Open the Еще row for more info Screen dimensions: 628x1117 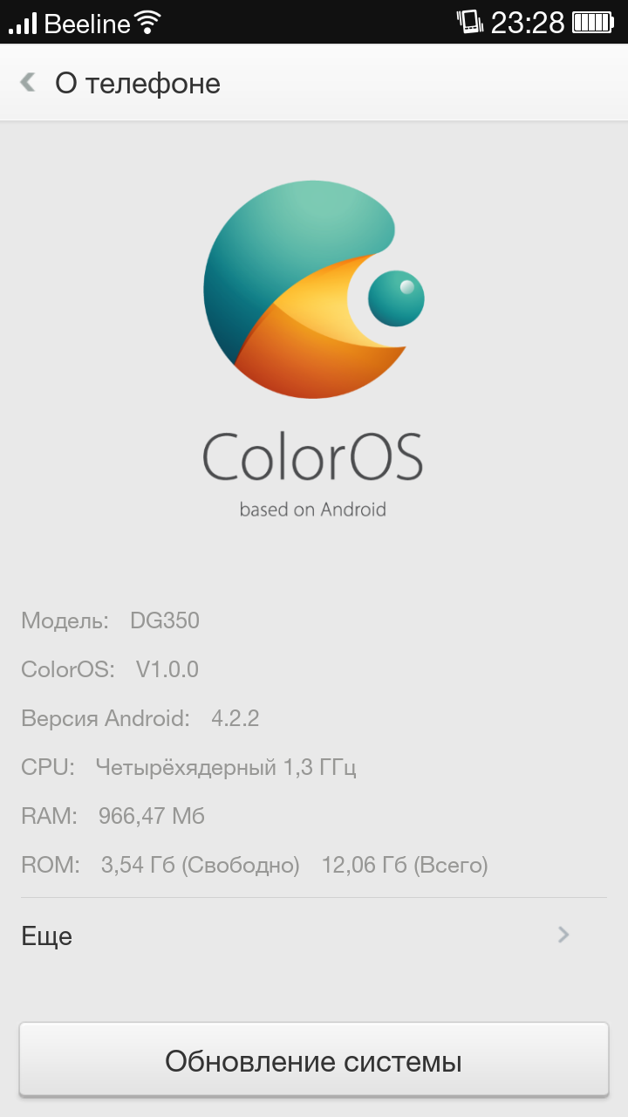pyautogui.click(x=314, y=935)
